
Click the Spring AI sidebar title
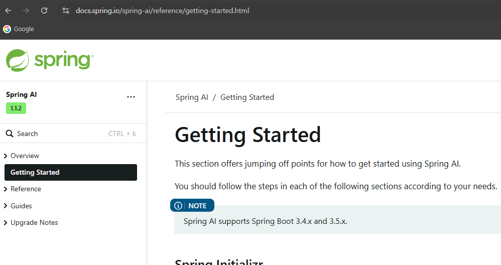pyautogui.click(x=22, y=94)
